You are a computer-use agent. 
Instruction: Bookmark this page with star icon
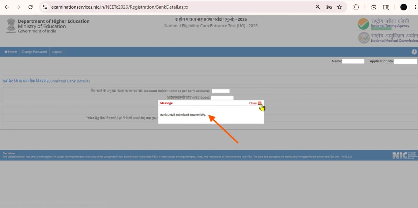pyautogui.click(x=339, y=7)
